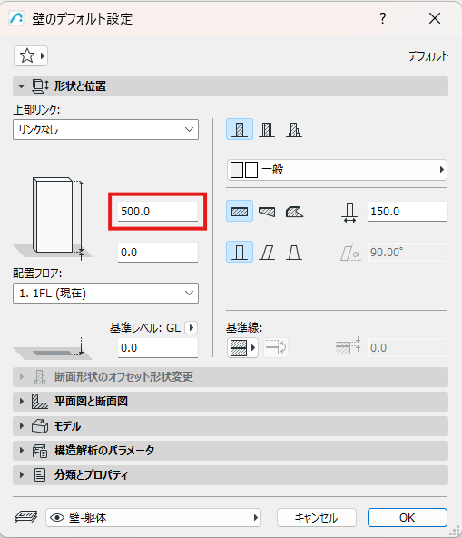Click the home offset floor illustration

click(x=53, y=348)
